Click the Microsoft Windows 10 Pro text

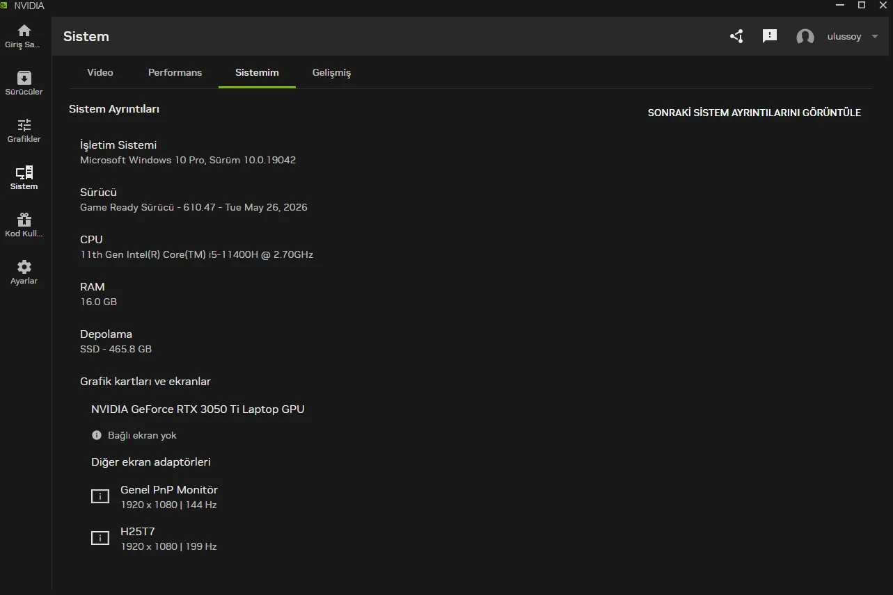(188, 160)
